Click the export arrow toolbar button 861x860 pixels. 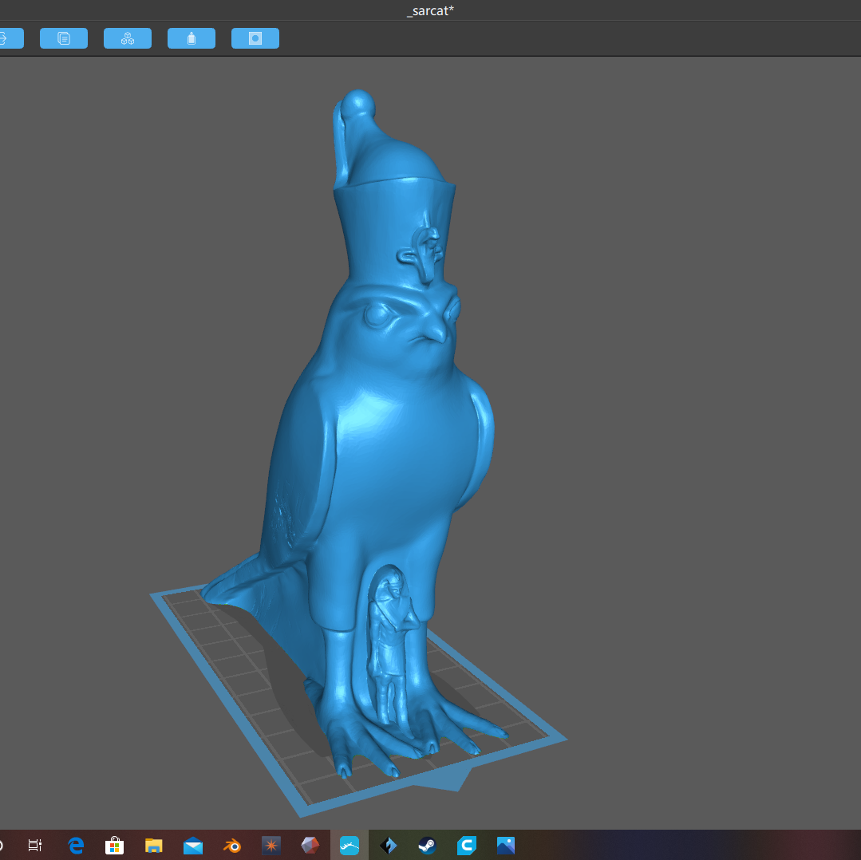pos(10,38)
